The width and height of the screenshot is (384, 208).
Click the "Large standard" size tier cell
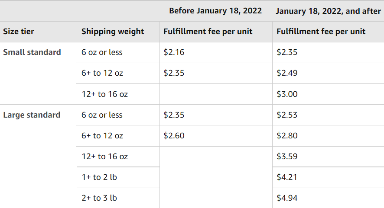(32, 115)
